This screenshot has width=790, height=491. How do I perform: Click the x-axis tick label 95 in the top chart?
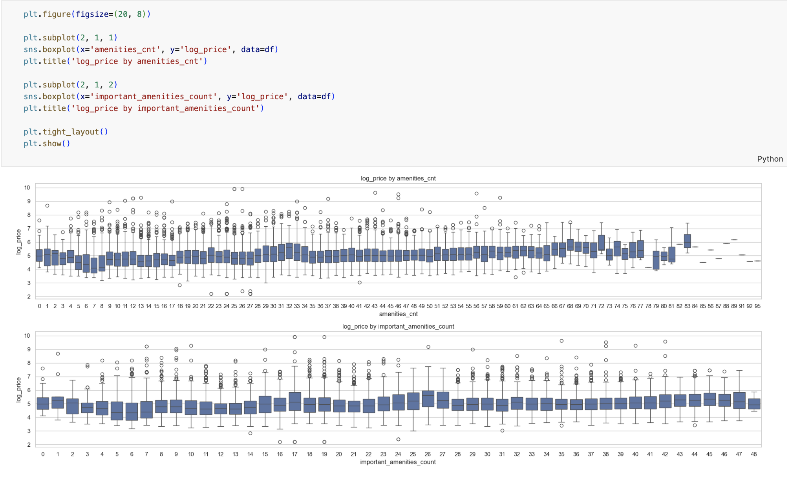[x=757, y=306]
